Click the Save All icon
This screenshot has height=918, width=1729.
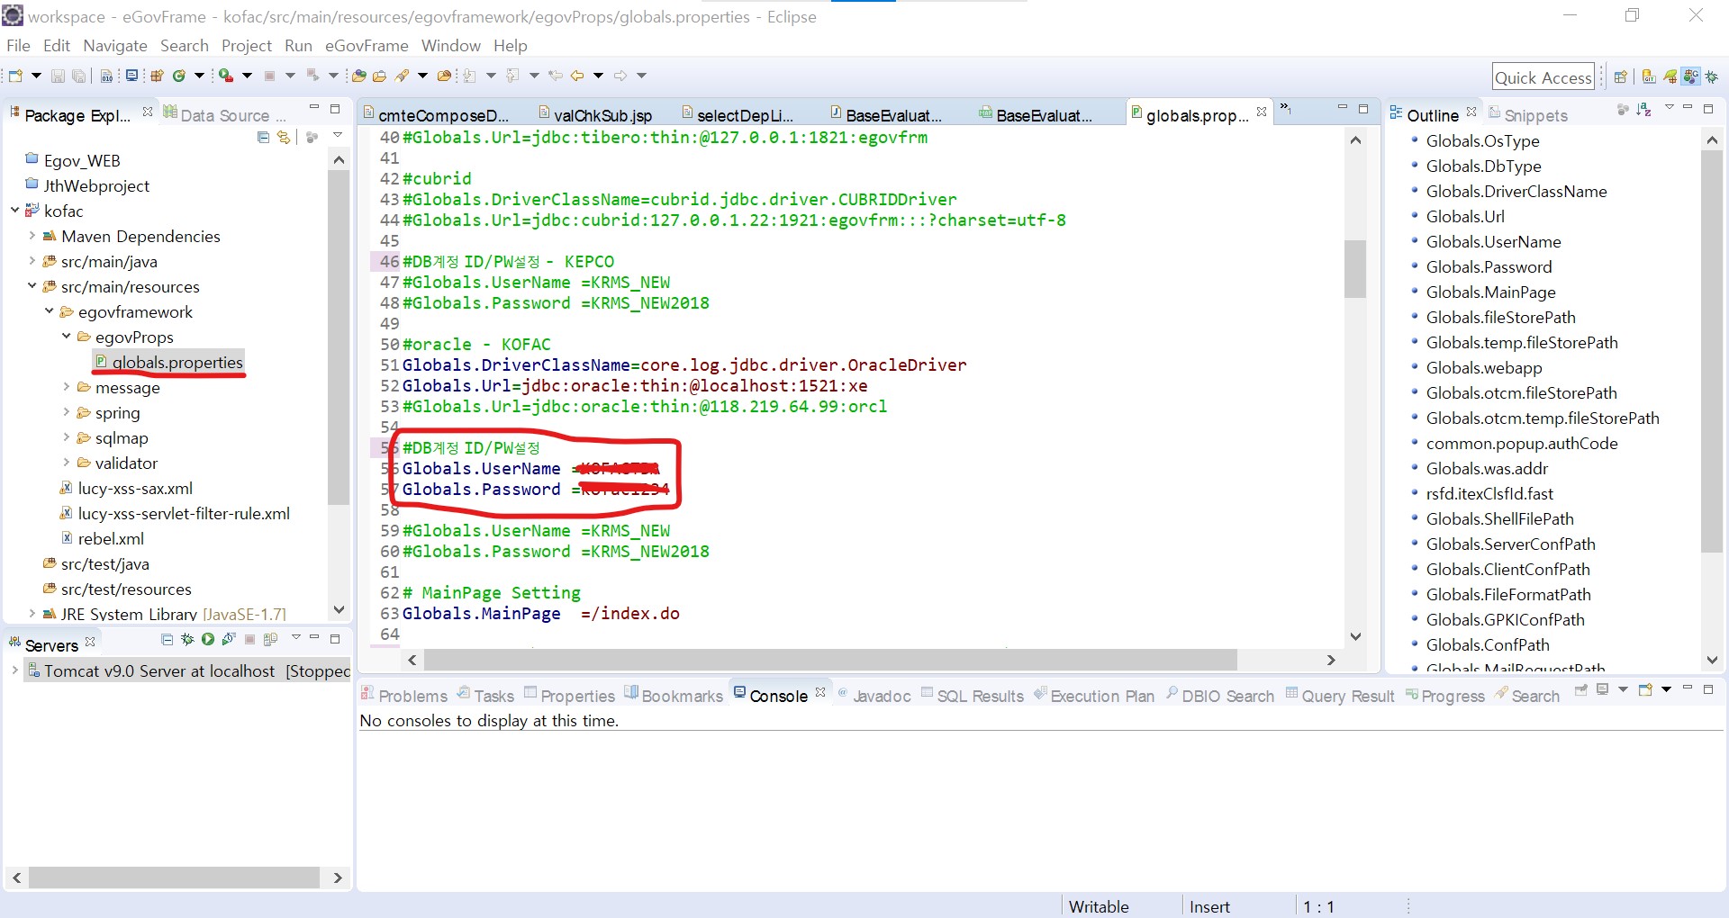(x=79, y=76)
